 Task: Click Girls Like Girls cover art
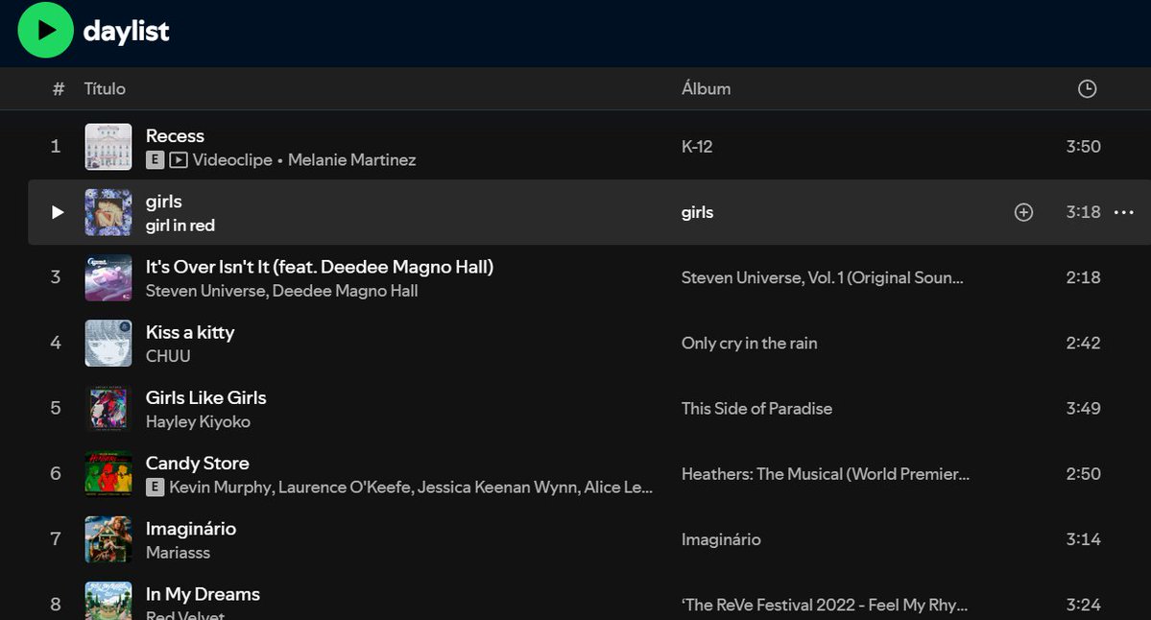coord(108,408)
